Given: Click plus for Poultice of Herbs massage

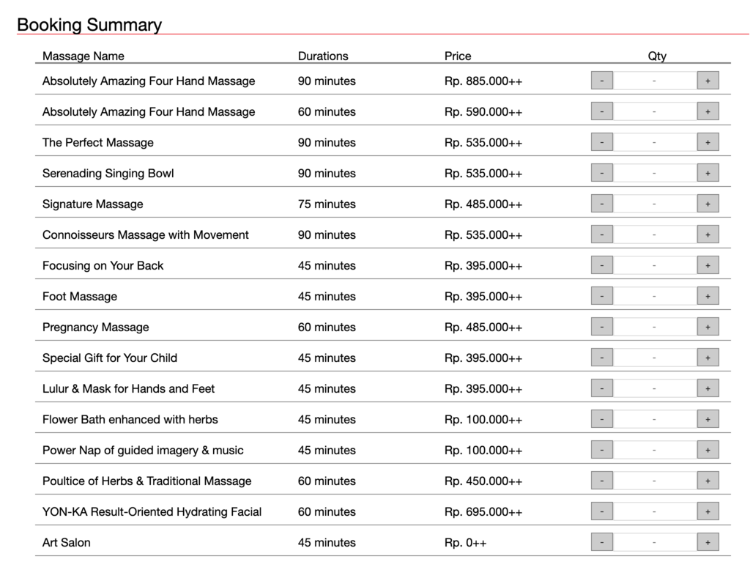Looking at the screenshot, I should point(708,481).
